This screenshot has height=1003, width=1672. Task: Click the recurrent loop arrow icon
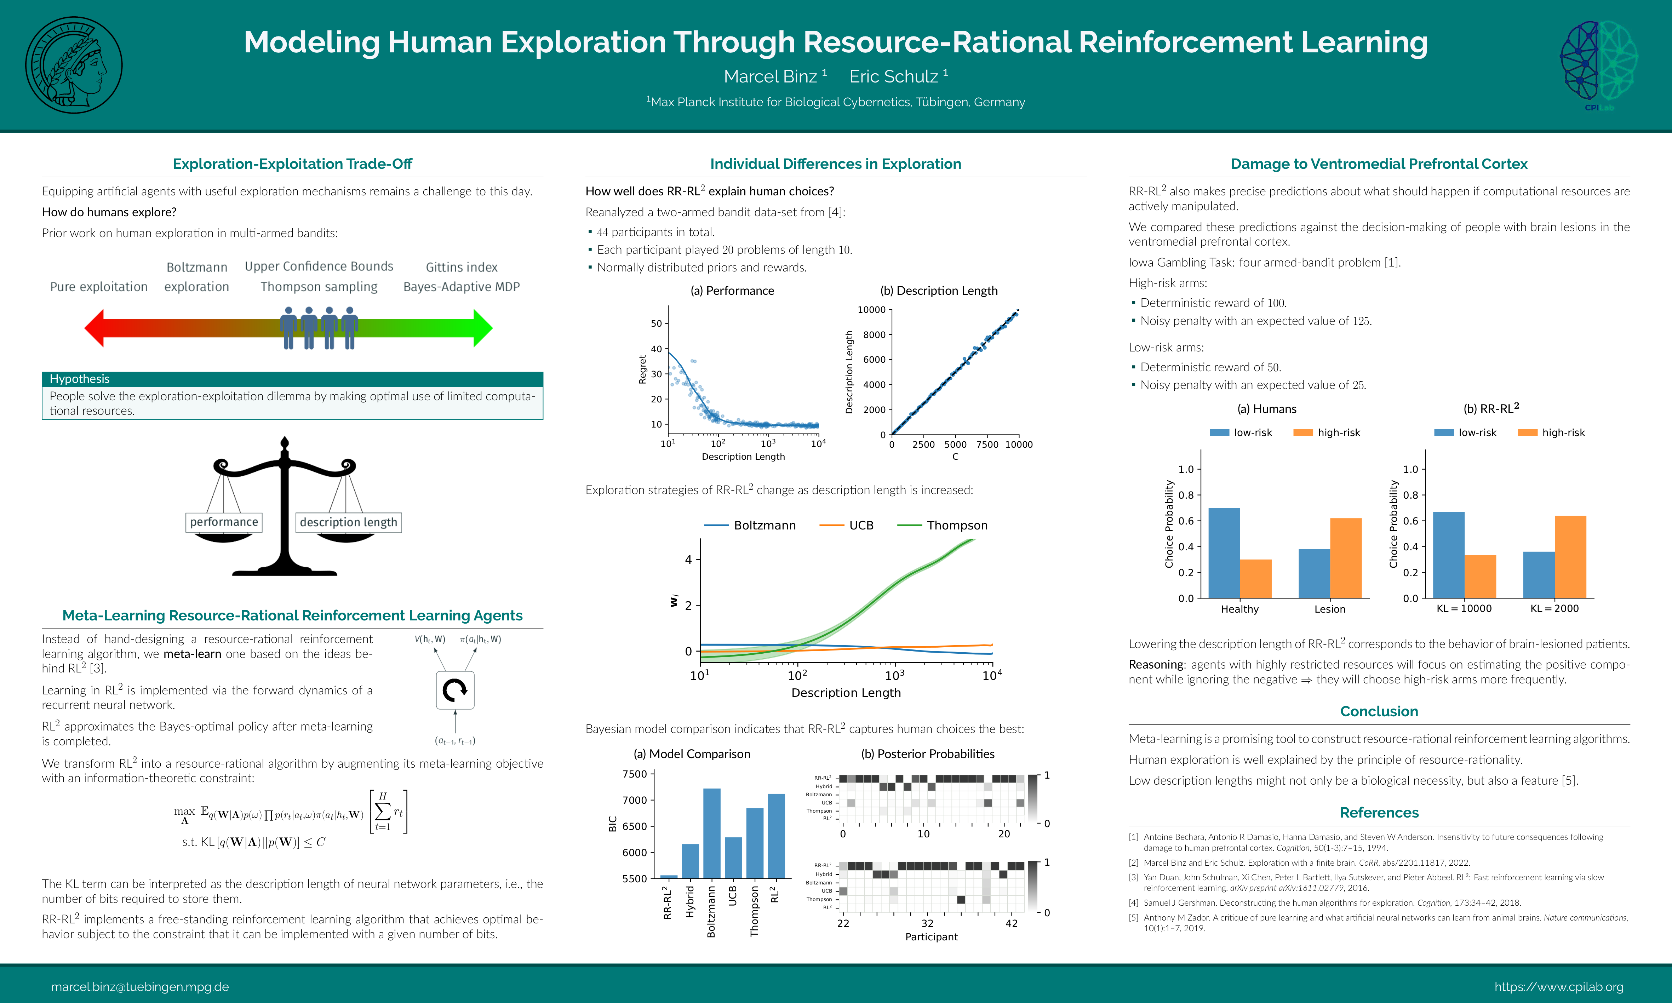pos(455,690)
